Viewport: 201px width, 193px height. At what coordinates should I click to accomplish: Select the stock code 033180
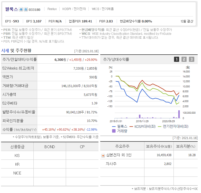34,10
